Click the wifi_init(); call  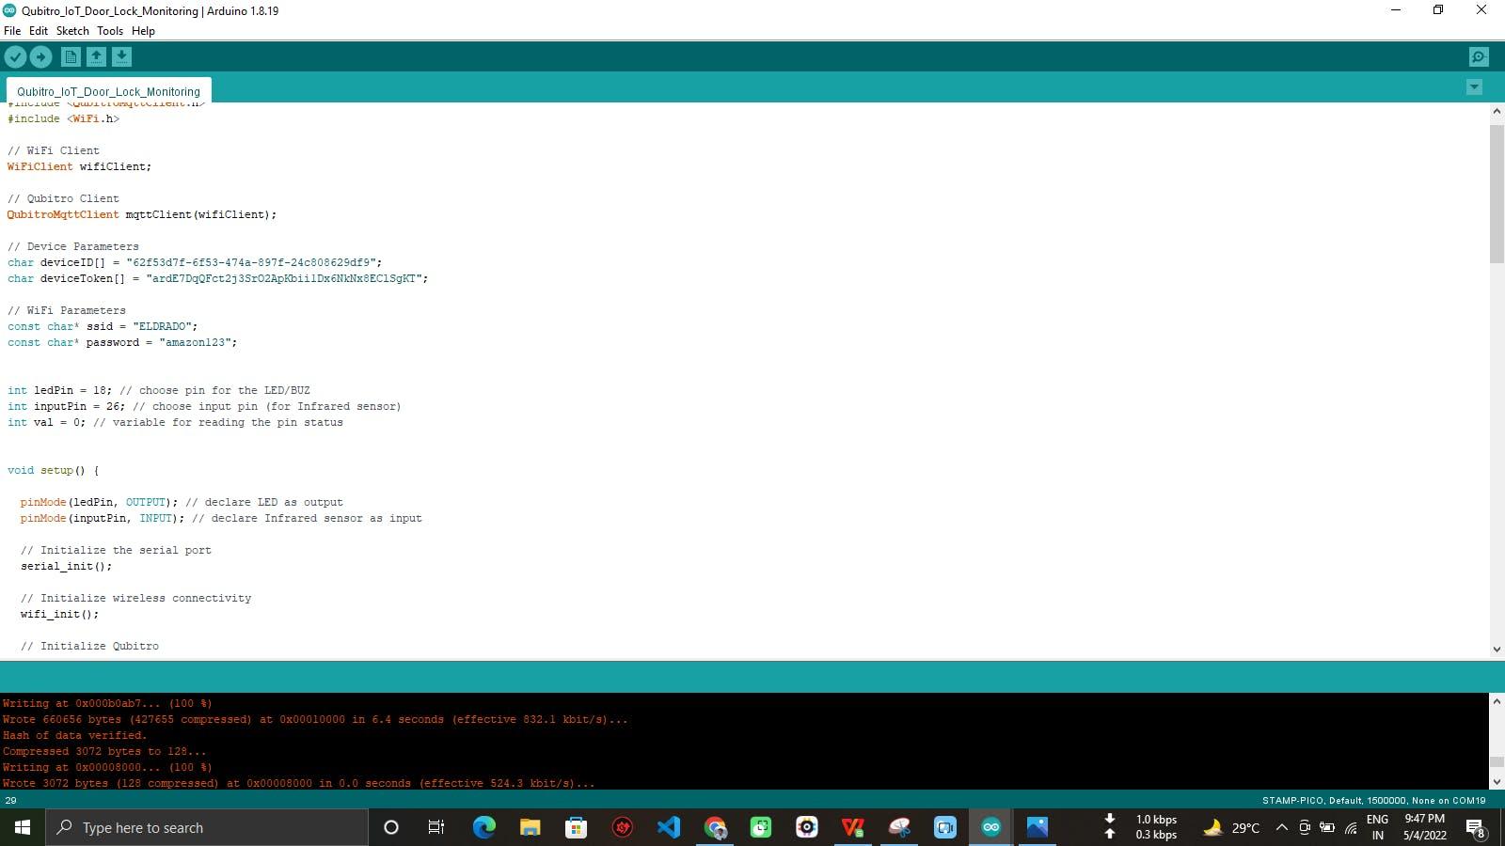click(x=59, y=614)
